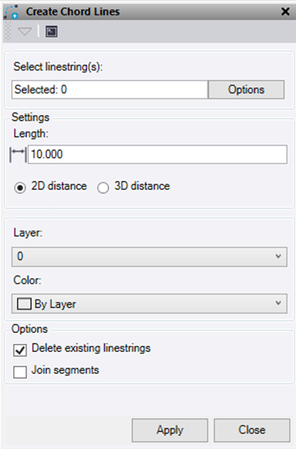
Task: Click the Selected: 0 linestring field
Action: coord(110,89)
